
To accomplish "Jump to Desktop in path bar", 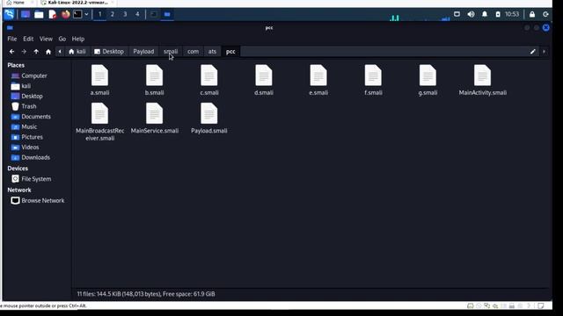I will pyautogui.click(x=109, y=52).
